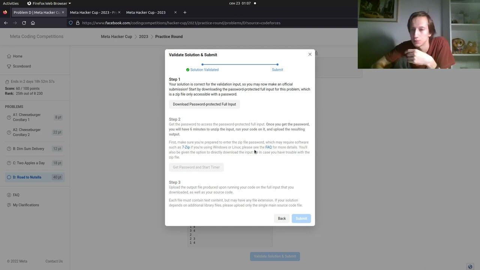
Task: Click Get Password and Start Timer button
Action: click(196, 167)
